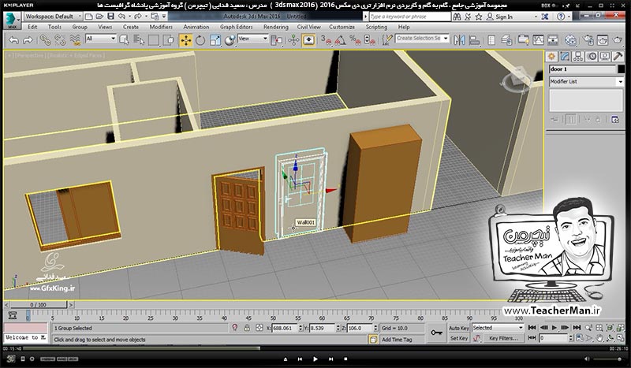Open the 3ds Max application button

pyautogui.click(x=12, y=20)
